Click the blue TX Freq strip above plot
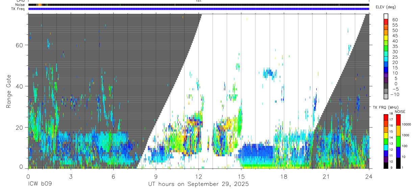The width and height of the screenshot is (415, 191). click(199, 9)
